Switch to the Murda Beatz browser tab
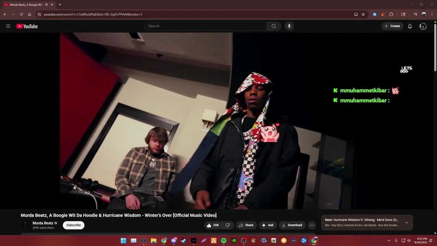 click(x=29, y=5)
